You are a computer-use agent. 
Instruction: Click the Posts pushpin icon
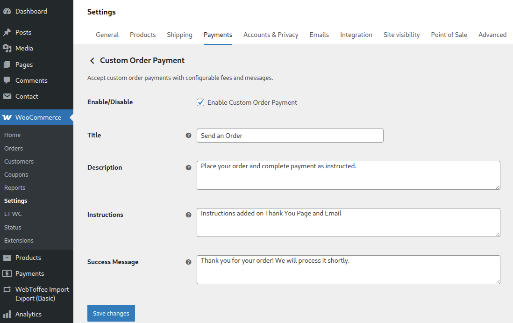pos(7,32)
